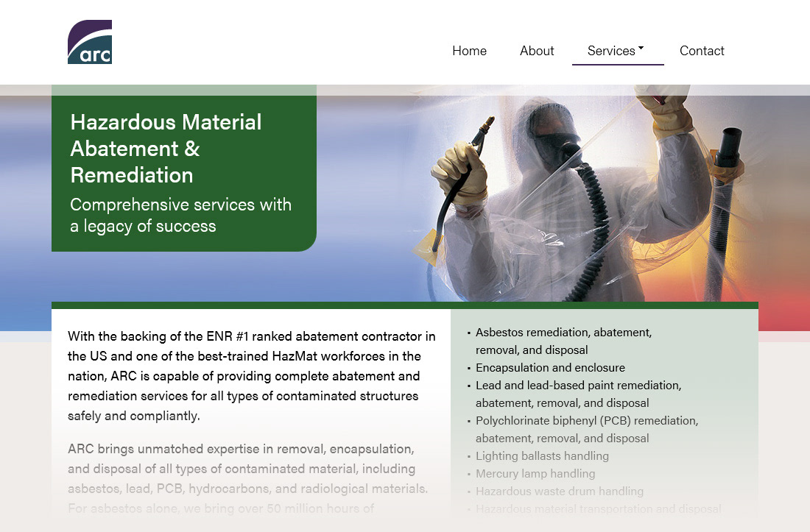The image size is (810, 532).
Task: Navigate to the Contact page
Action: click(702, 51)
